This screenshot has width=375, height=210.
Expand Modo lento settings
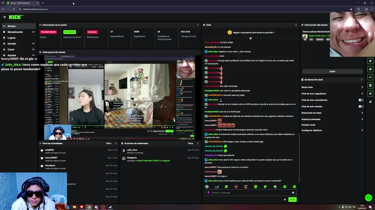[332, 87]
